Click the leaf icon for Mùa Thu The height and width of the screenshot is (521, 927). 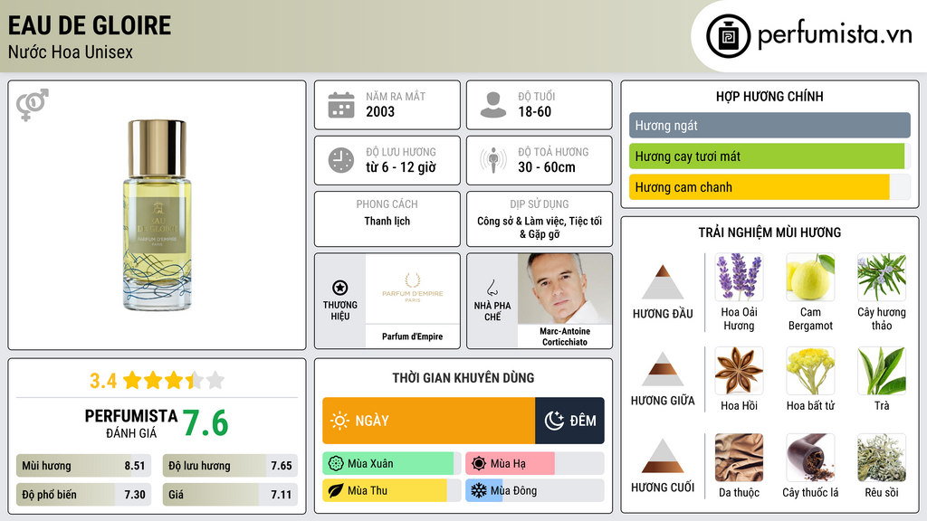(336, 491)
